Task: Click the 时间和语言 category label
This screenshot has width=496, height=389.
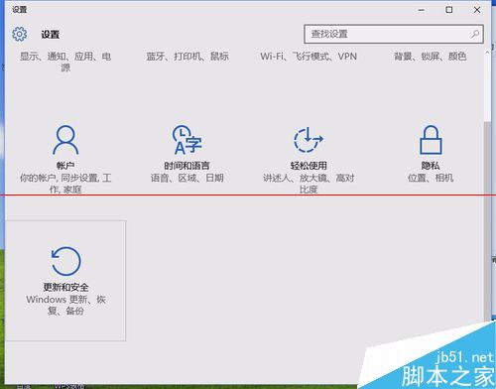Action: coord(186,166)
